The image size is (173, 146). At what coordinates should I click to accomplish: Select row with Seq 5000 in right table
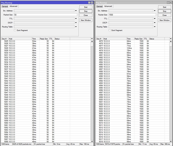[133, 99]
